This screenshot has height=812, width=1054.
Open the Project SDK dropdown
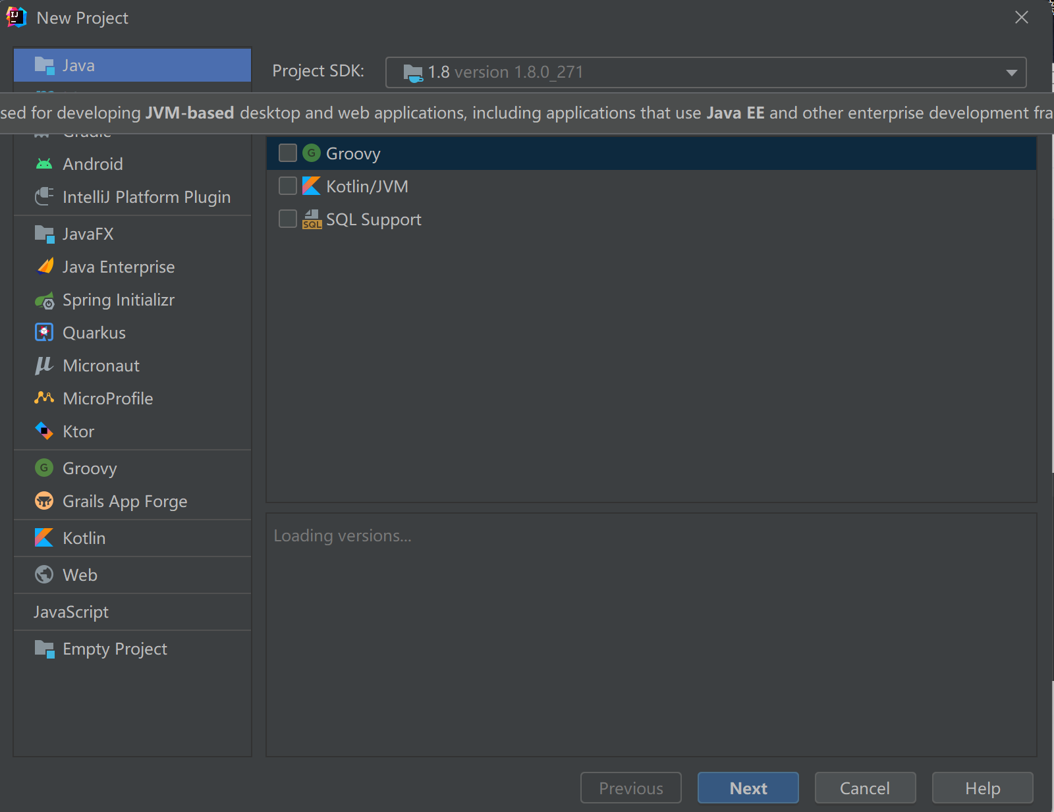click(x=706, y=72)
